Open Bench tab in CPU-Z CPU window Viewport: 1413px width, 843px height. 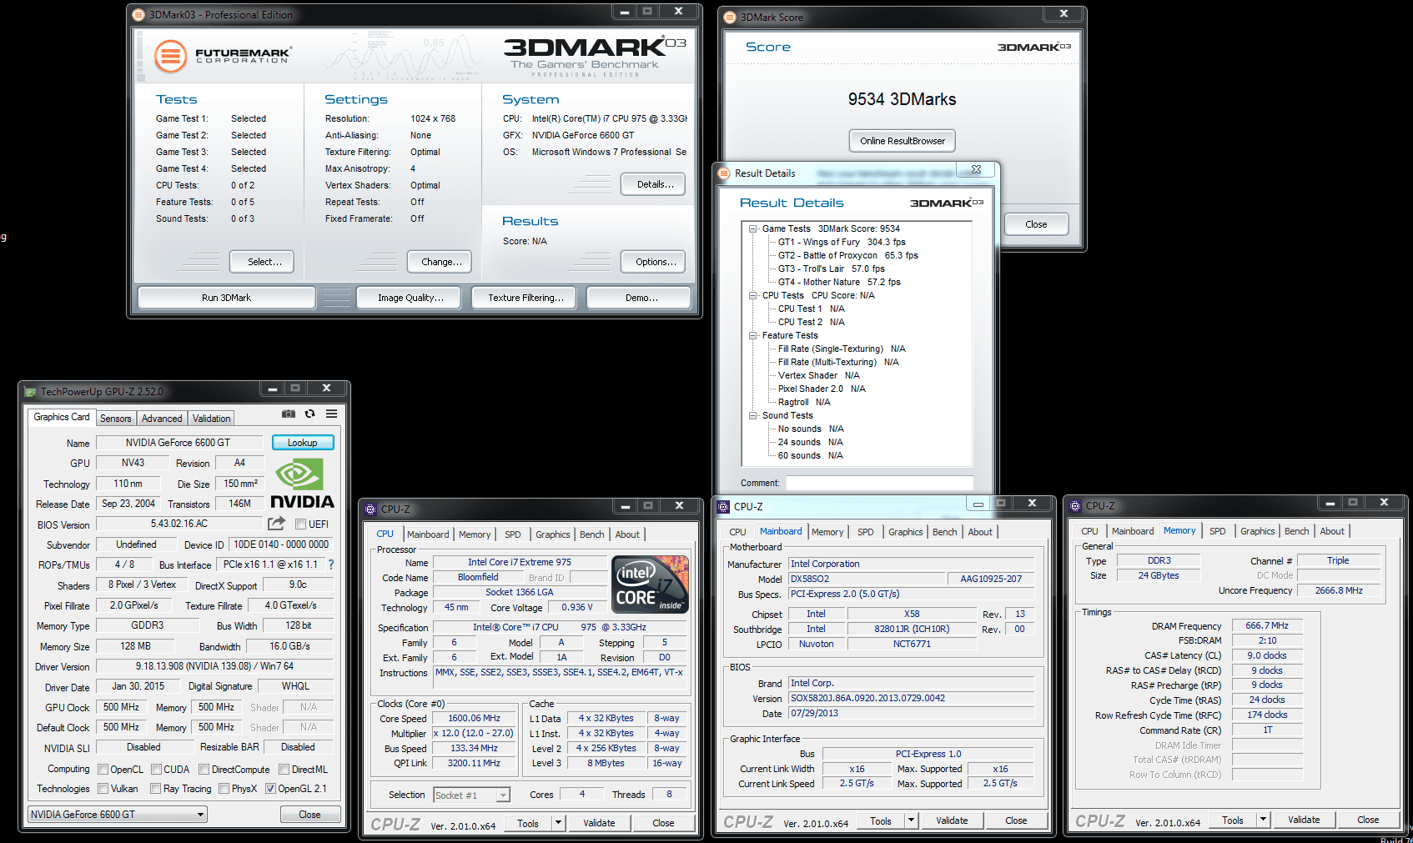591,534
